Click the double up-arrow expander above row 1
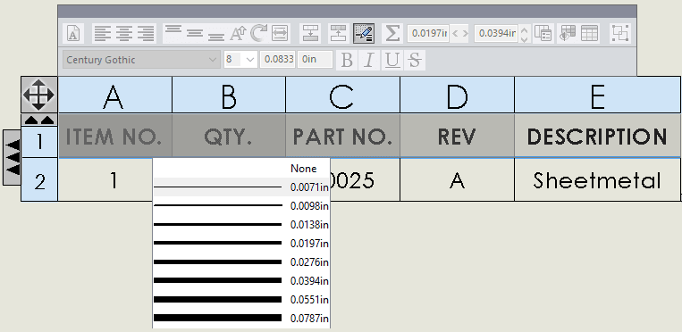682x332 pixels. (x=39, y=120)
